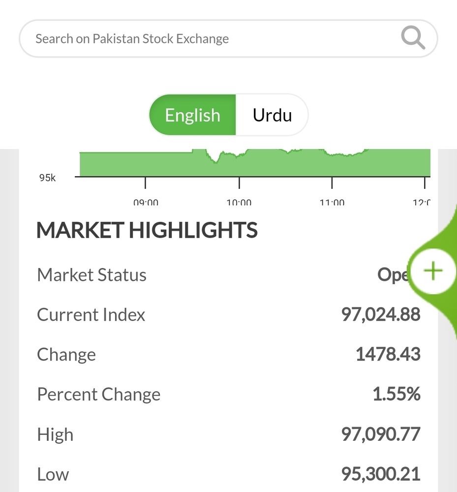The width and height of the screenshot is (457, 492).
Task: Click the Current Index value 97,024.88
Action: tap(380, 314)
